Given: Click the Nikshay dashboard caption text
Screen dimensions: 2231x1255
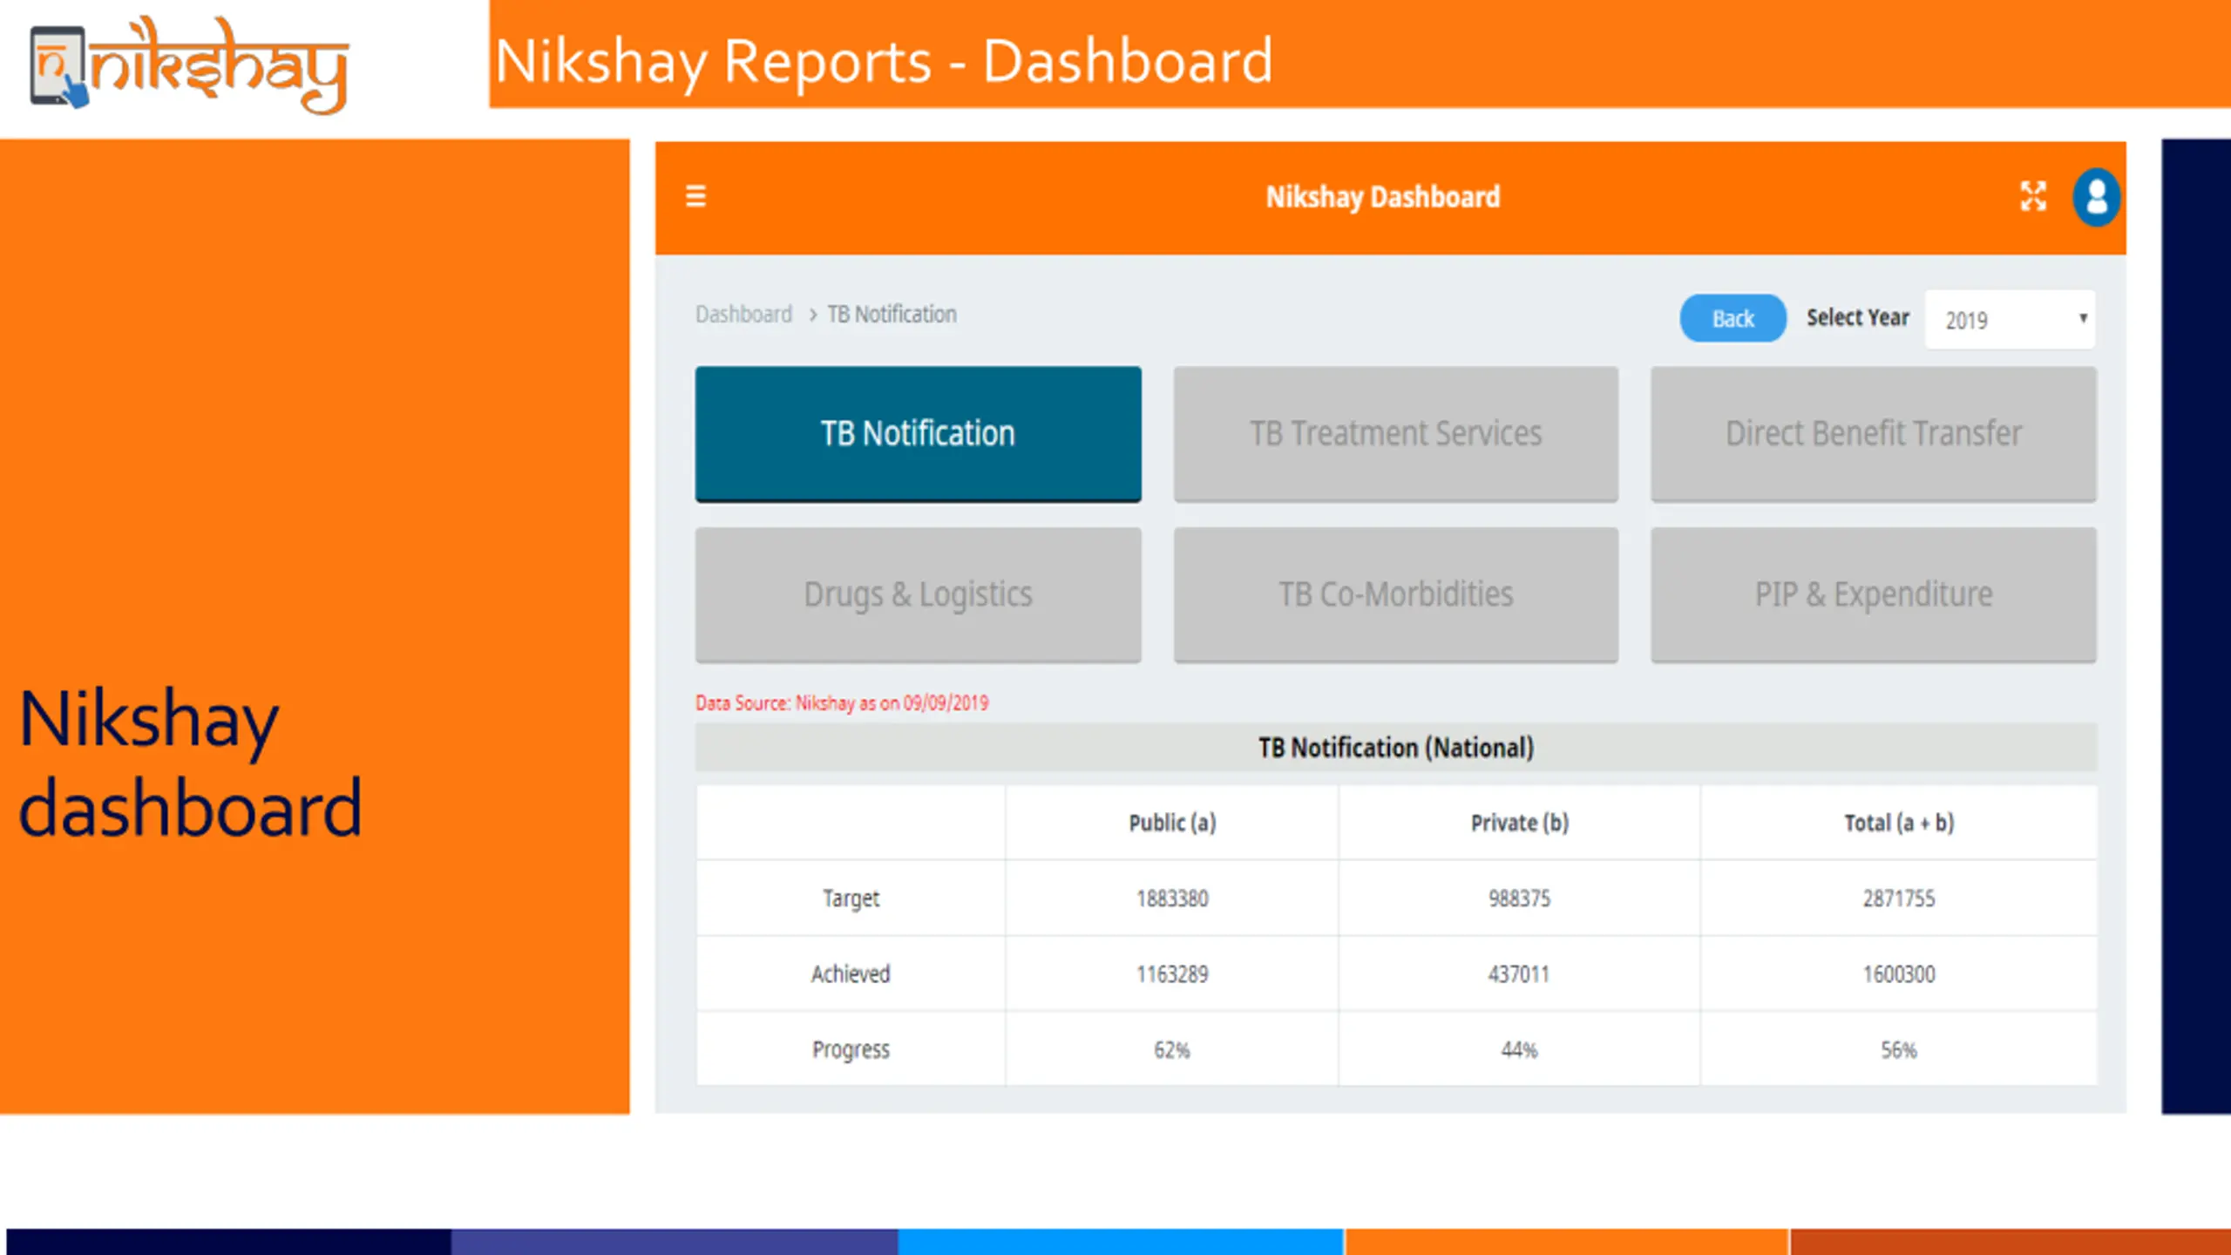Looking at the screenshot, I should (x=190, y=763).
